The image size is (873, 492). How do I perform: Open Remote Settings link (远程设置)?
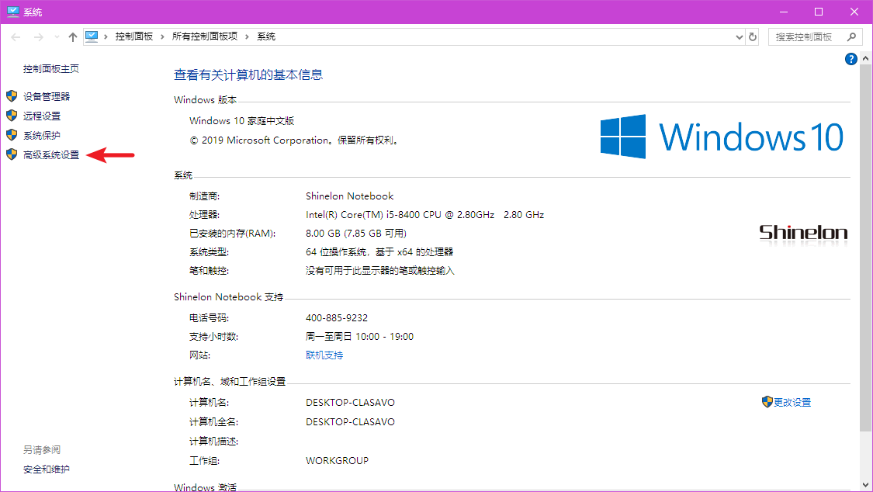[42, 116]
